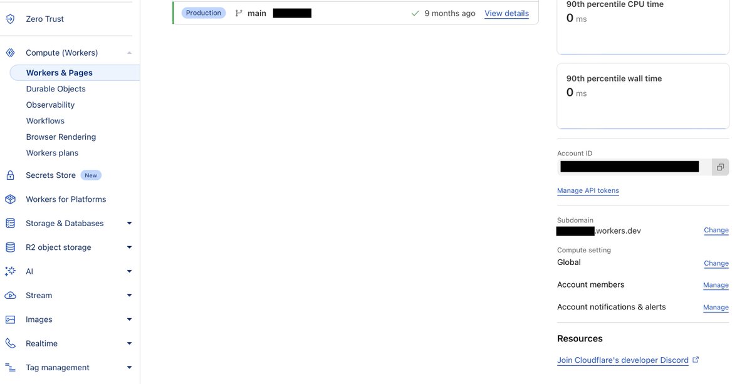The width and height of the screenshot is (752, 384).
Task: Expand the Storage & Databases arrow
Action: pyautogui.click(x=129, y=223)
